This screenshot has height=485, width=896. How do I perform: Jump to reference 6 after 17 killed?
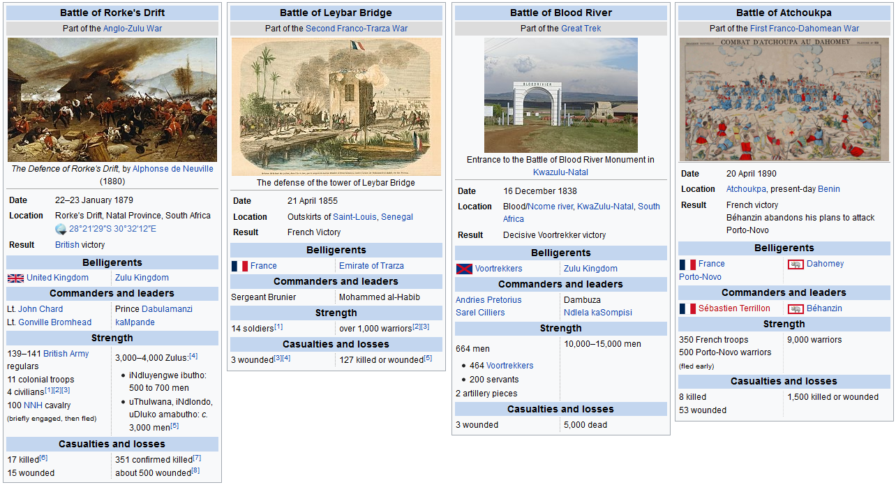[x=43, y=458]
